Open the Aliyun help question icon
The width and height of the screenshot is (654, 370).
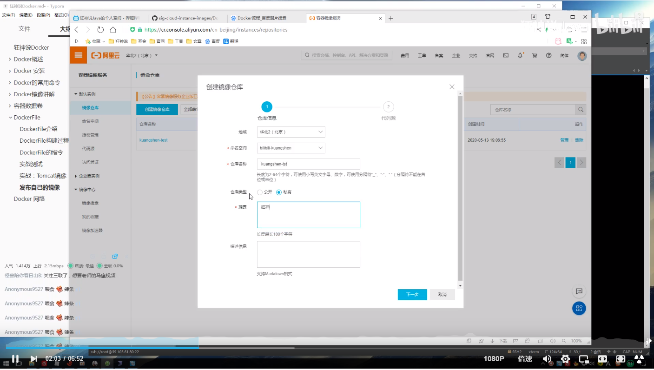tap(549, 55)
